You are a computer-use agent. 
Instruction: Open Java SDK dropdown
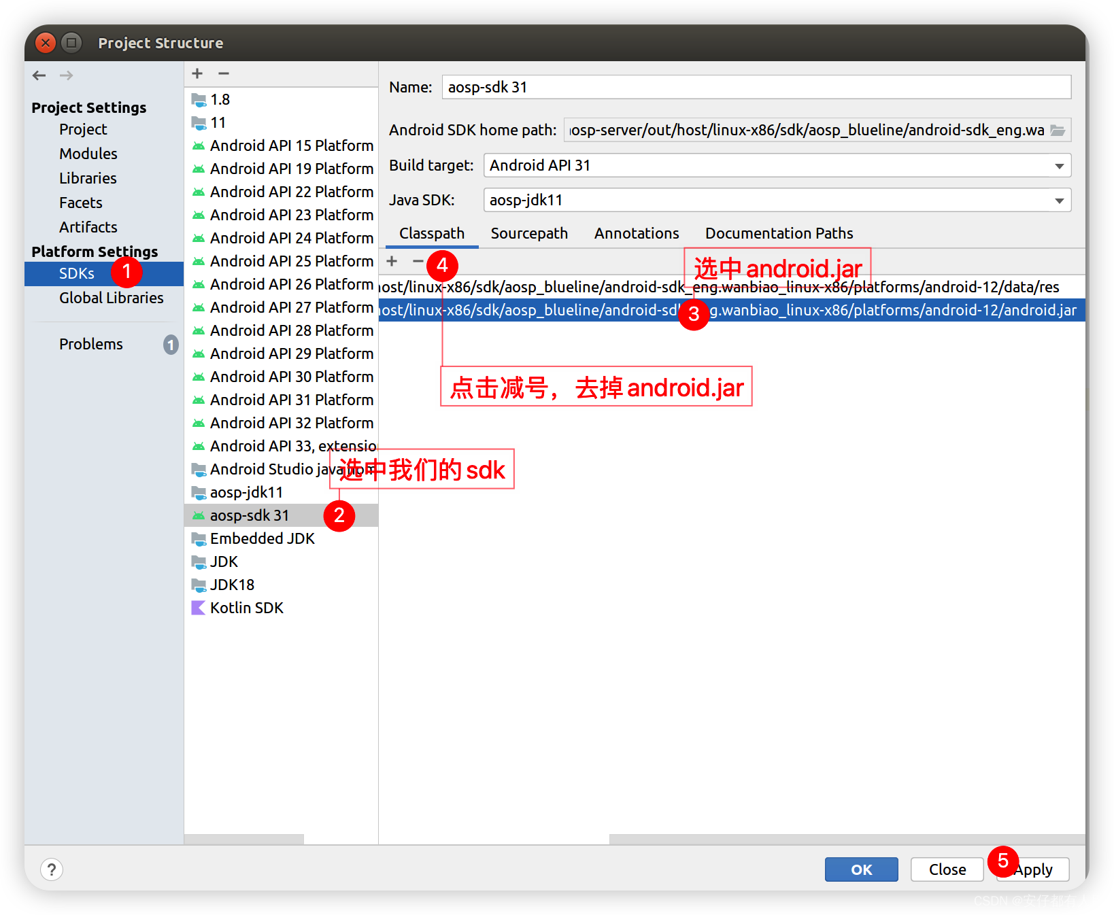click(x=777, y=200)
